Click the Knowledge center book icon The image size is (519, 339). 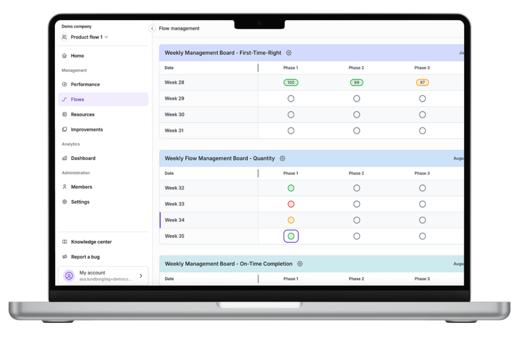pyautogui.click(x=65, y=242)
